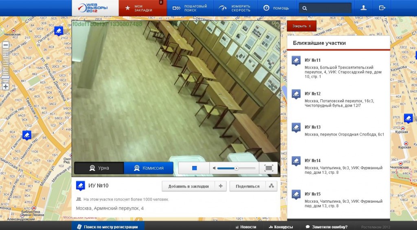Zoom in the map with plus button
Image resolution: width=417 pixels, height=230 pixels.
(6, 87)
